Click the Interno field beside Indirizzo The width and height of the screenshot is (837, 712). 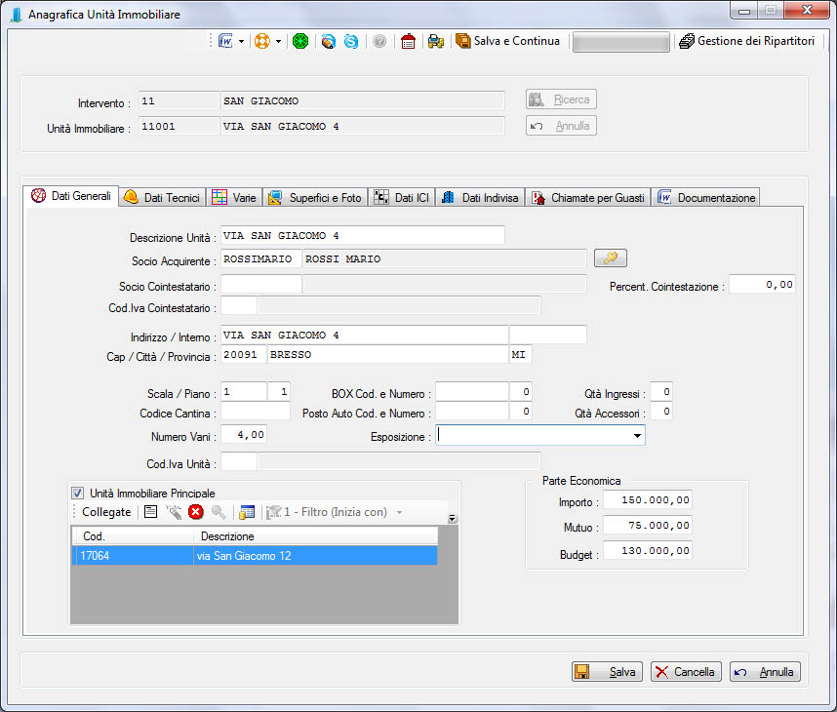[547, 335]
